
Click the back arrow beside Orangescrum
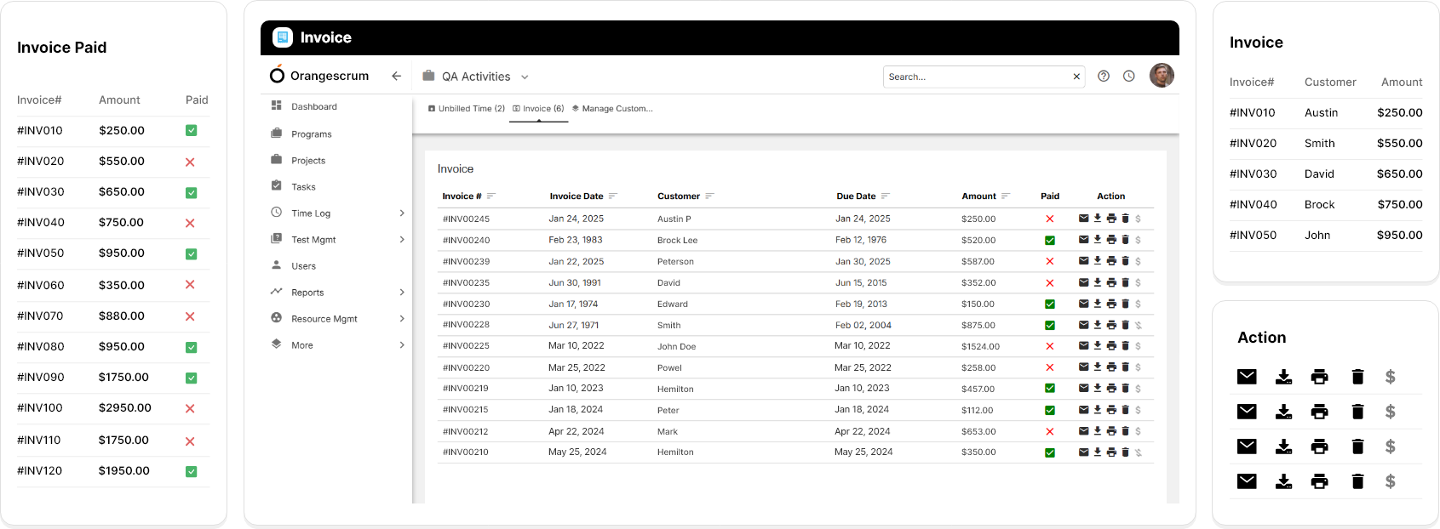click(x=396, y=77)
